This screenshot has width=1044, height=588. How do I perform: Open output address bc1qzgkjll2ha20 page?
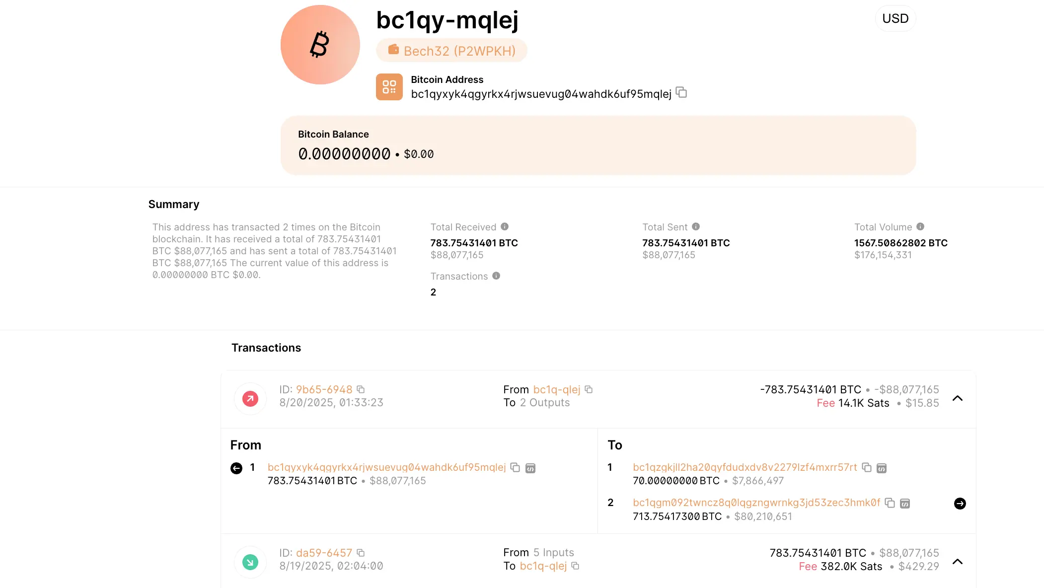744,467
